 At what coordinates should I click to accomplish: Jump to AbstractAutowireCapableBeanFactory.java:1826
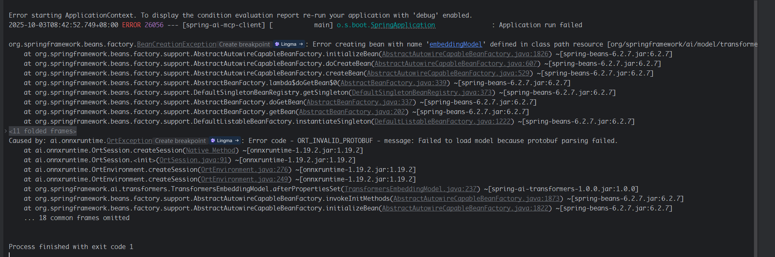465,54
